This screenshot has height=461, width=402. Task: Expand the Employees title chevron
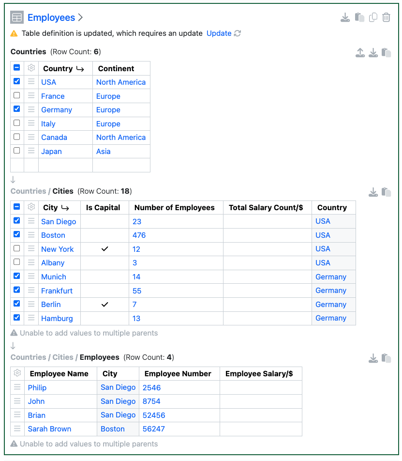pyautogui.click(x=81, y=17)
